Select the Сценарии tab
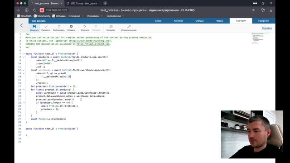Screen dimensions: 290x163 (x=241, y=21)
